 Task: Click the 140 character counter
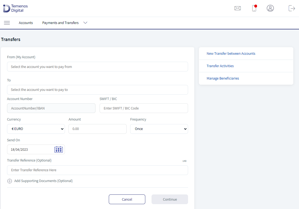click(184, 161)
